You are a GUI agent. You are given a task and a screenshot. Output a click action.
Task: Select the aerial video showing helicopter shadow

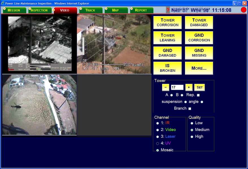pos(40,106)
